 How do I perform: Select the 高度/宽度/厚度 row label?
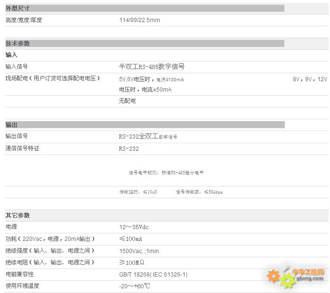coord(24,20)
